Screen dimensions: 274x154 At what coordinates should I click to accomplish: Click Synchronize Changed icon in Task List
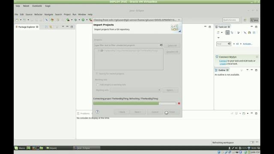click(249, 33)
